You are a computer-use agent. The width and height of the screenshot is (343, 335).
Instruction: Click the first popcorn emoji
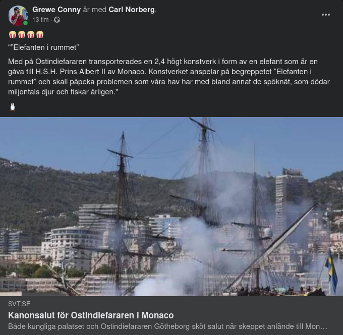(x=13, y=35)
